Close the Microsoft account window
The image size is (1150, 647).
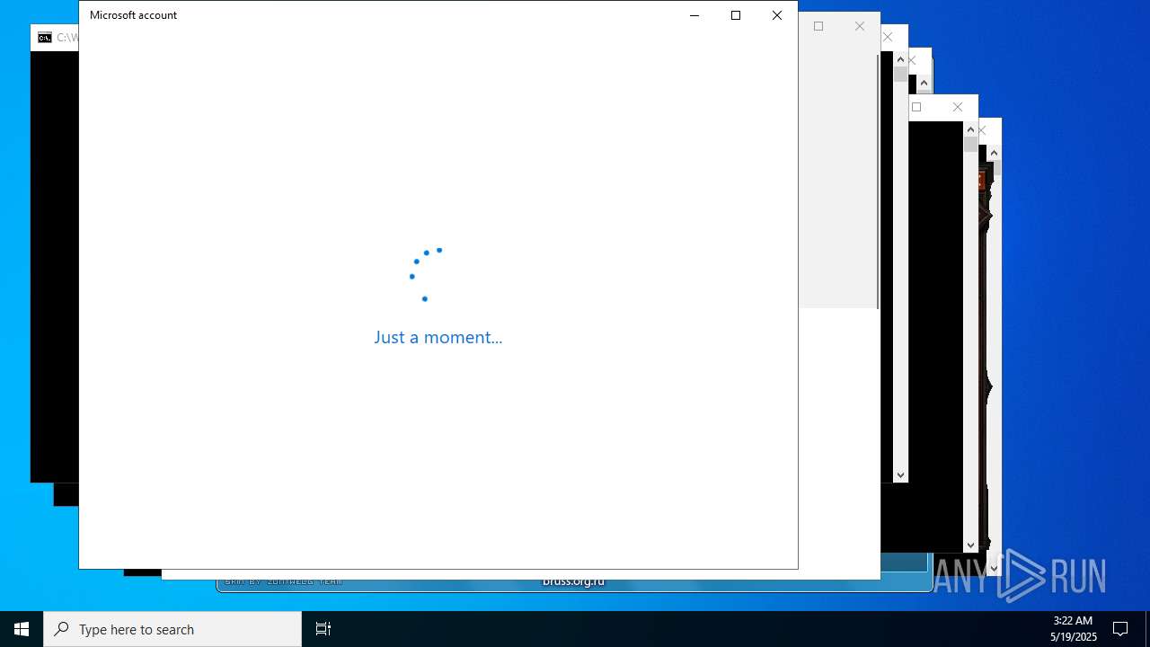tap(777, 15)
